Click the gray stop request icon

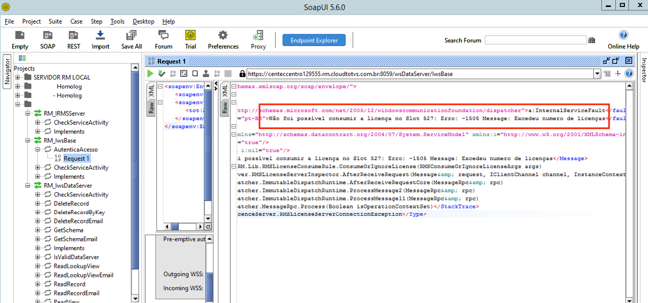(228, 73)
